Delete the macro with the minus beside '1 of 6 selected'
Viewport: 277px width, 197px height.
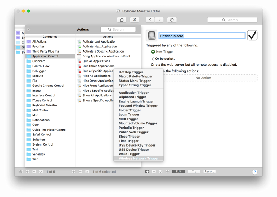pyautogui.click(x=80, y=172)
